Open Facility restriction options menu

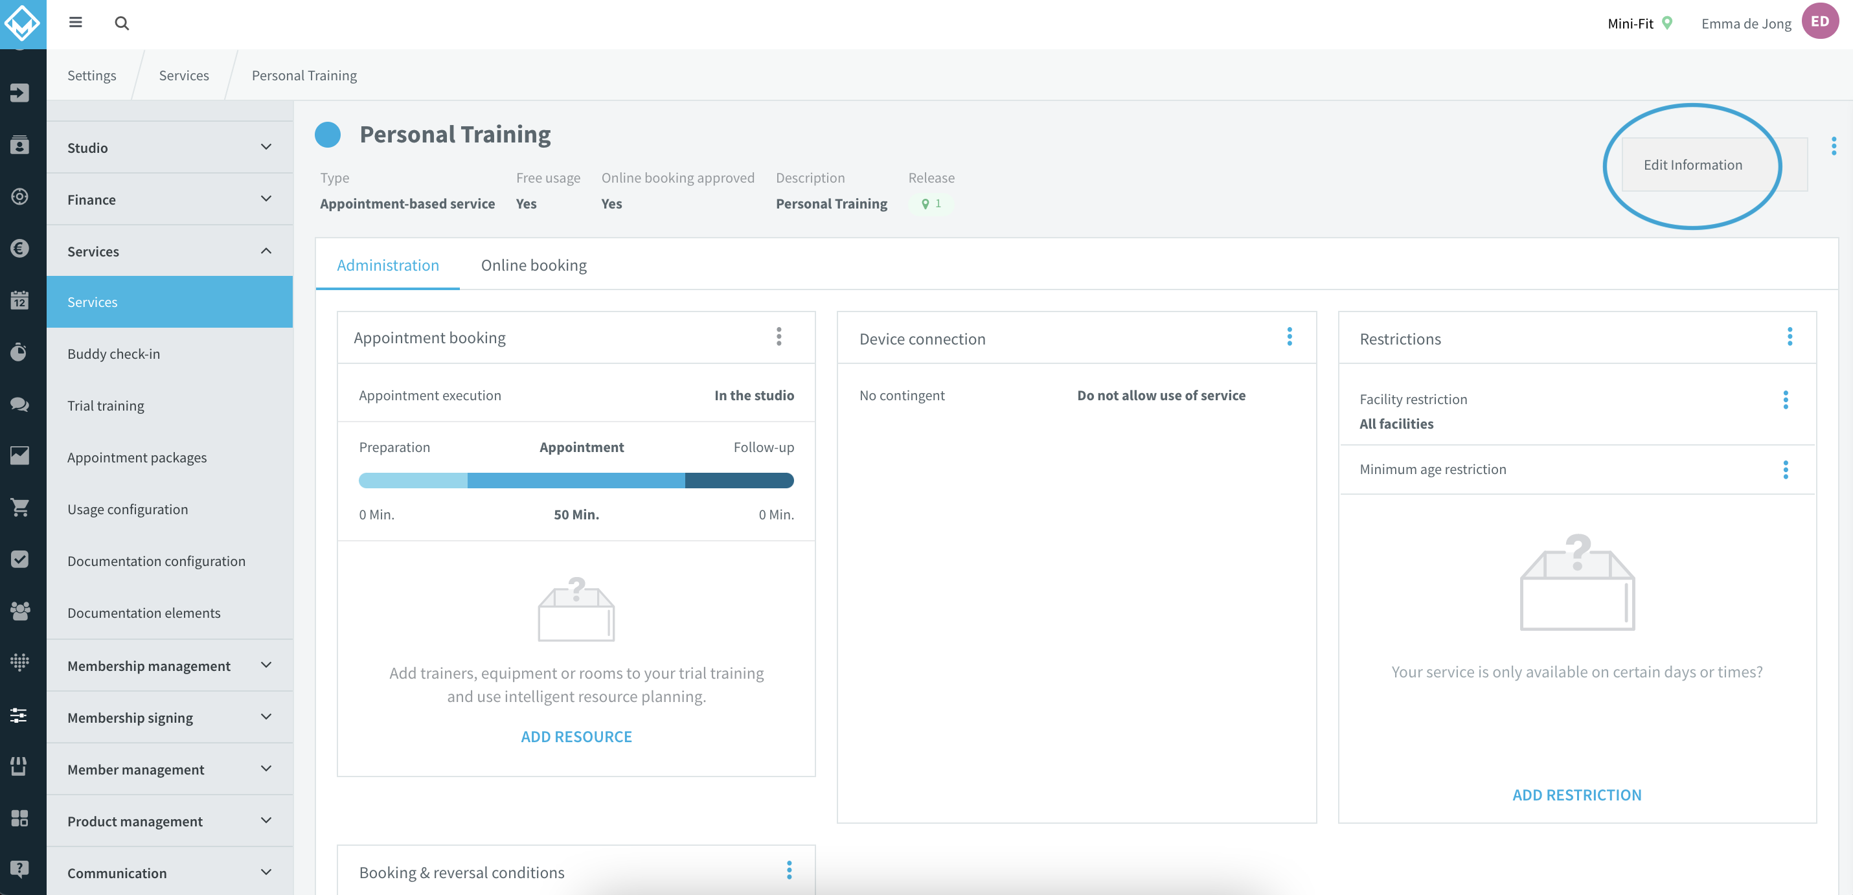click(x=1784, y=400)
